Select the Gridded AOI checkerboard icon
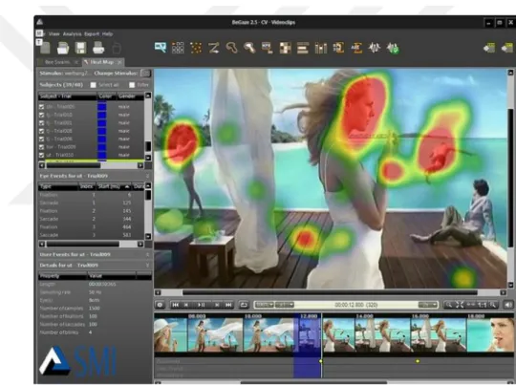 click(286, 48)
